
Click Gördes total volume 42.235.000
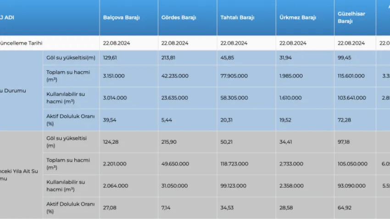174,76
